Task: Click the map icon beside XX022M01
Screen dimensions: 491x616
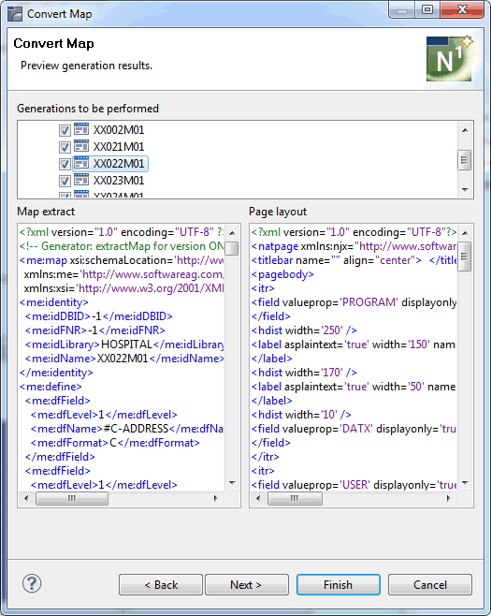Action: pos(81,163)
